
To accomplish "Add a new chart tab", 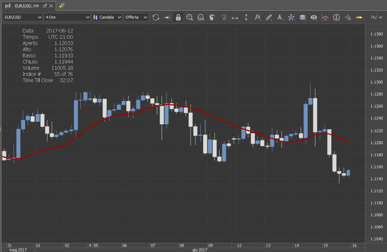I will coord(61,5).
